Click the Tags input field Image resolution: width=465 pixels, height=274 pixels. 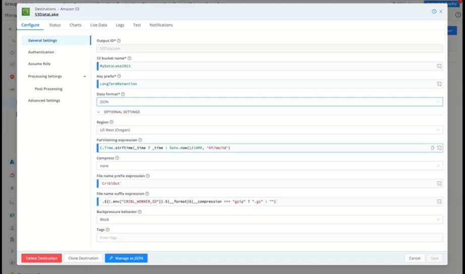[270, 238]
